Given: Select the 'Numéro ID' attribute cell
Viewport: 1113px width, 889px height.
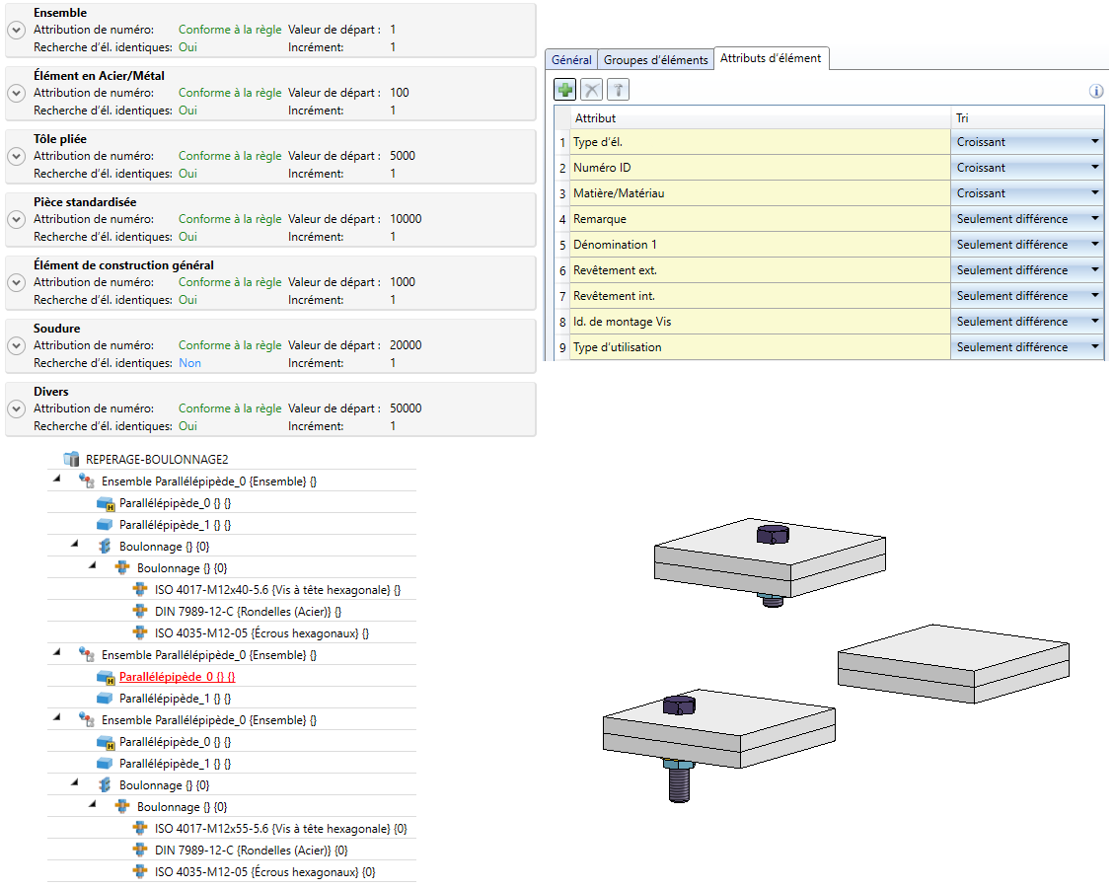Looking at the screenshot, I should pyautogui.click(x=760, y=168).
